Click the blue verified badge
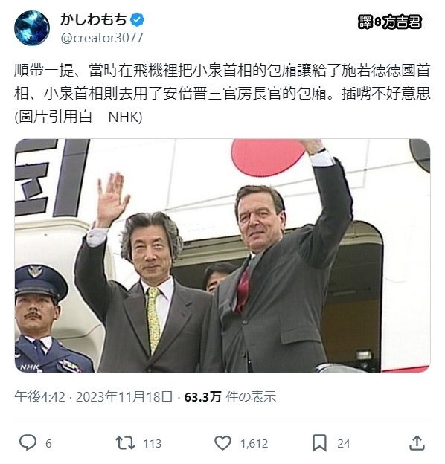This screenshot has height=464, width=445. click(x=138, y=20)
